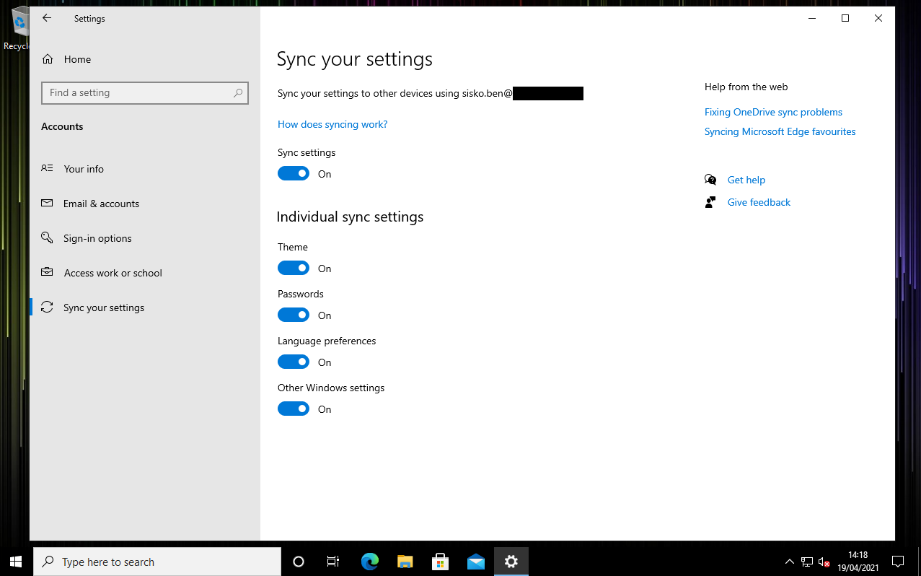Show hidden icons in system tray
Viewport: 921px width, 576px height.
pyautogui.click(x=789, y=562)
